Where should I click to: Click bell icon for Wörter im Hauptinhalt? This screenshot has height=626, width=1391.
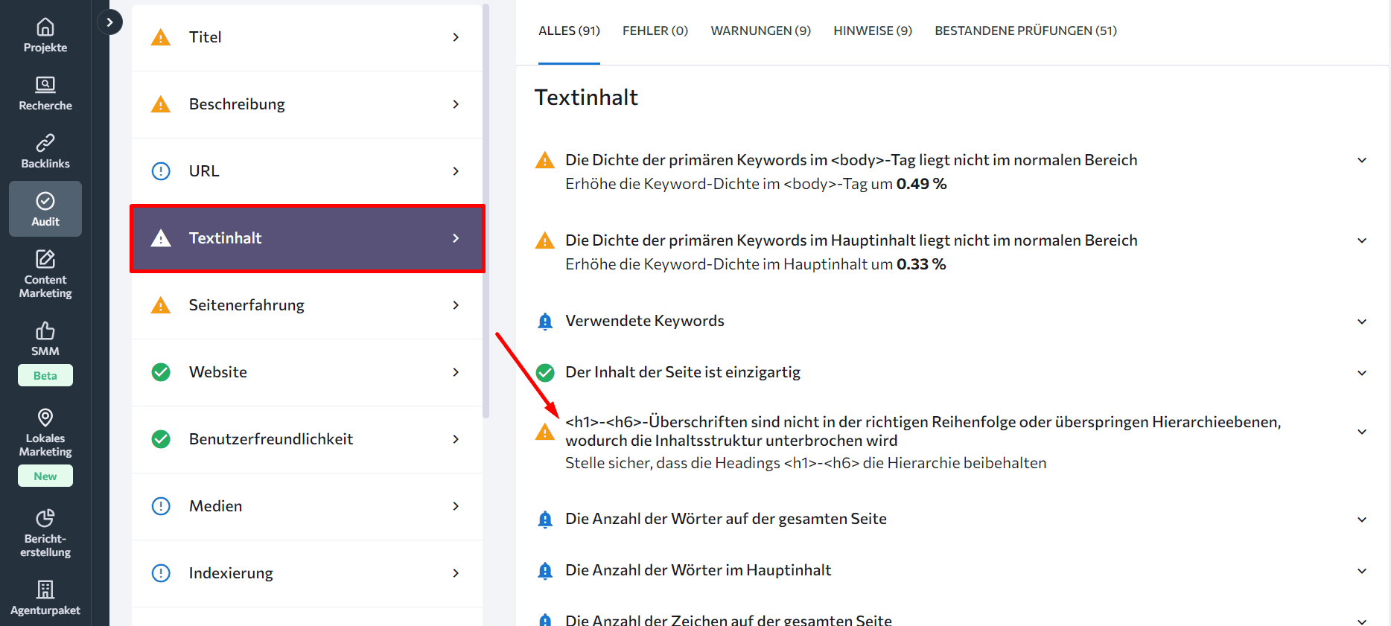click(x=545, y=571)
